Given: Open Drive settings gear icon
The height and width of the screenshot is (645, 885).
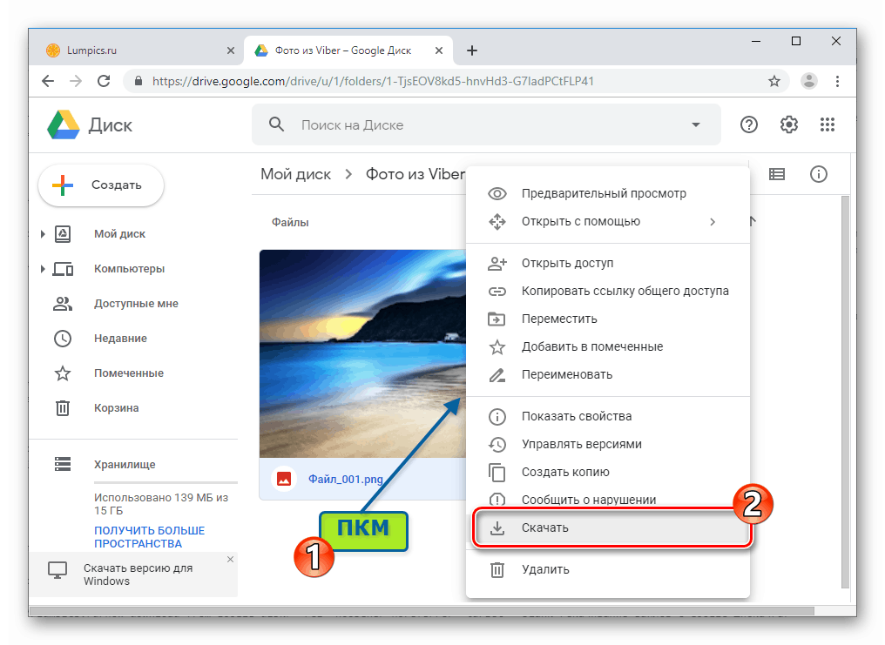Looking at the screenshot, I should tap(788, 124).
